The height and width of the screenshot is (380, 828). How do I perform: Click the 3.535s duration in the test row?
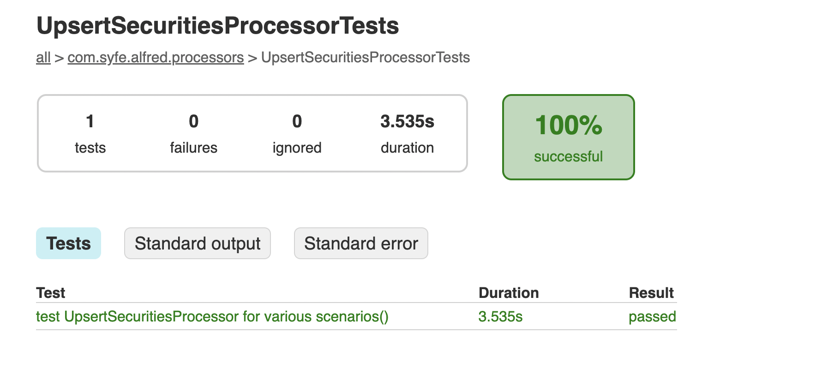[x=500, y=316]
